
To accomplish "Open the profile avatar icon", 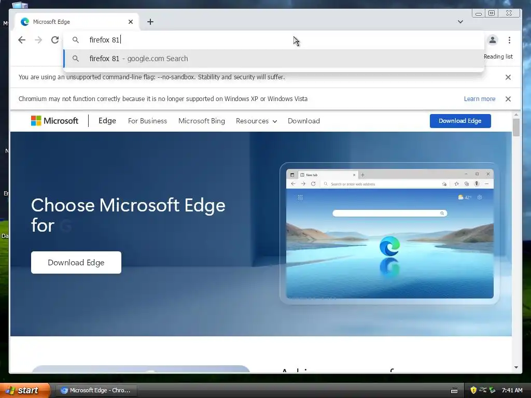I will click(x=493, y=40).
